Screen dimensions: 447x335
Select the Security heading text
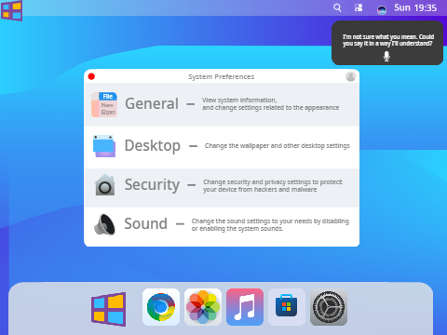(152, 185)
